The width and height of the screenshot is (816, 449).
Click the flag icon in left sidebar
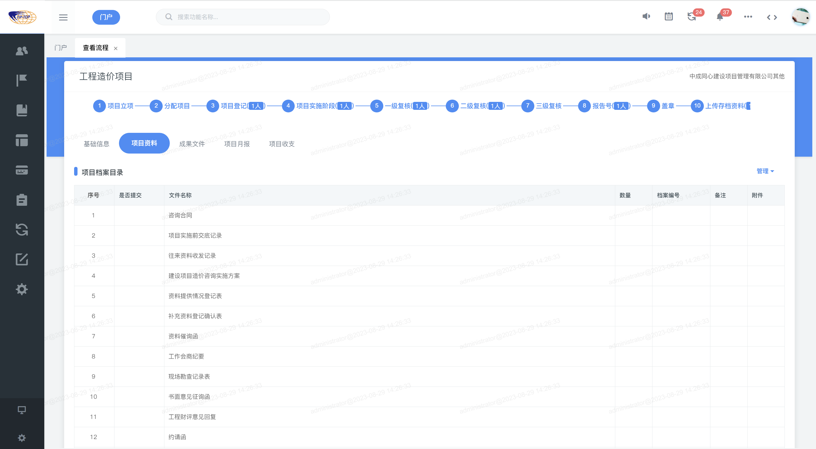(x=22, y=80)
